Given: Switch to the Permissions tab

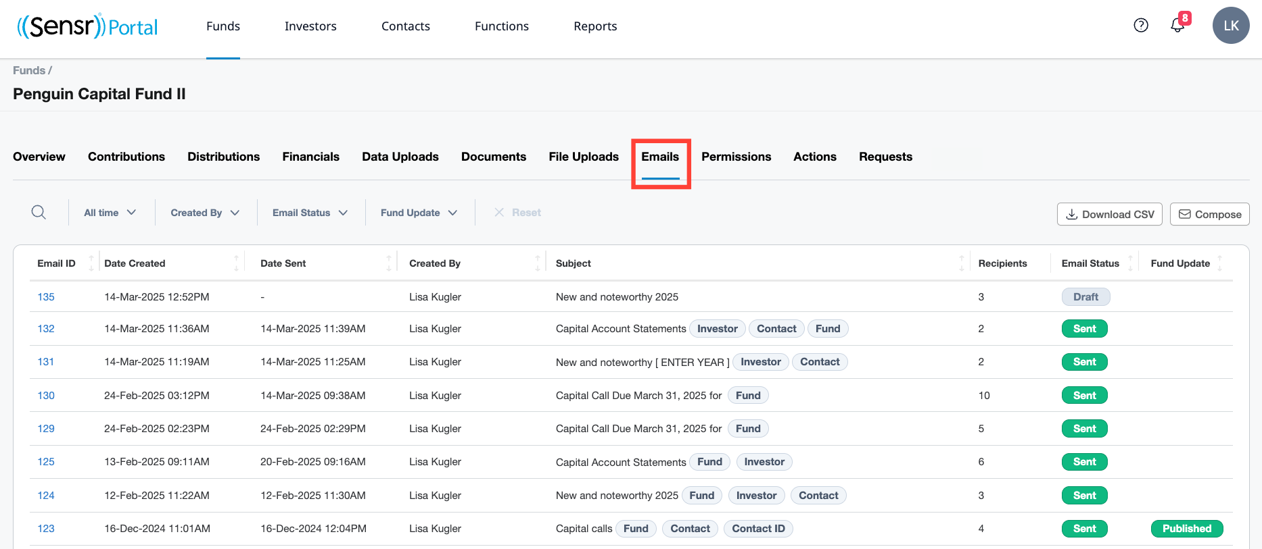Looking at the screenshot, I should [x=737, y=157].
